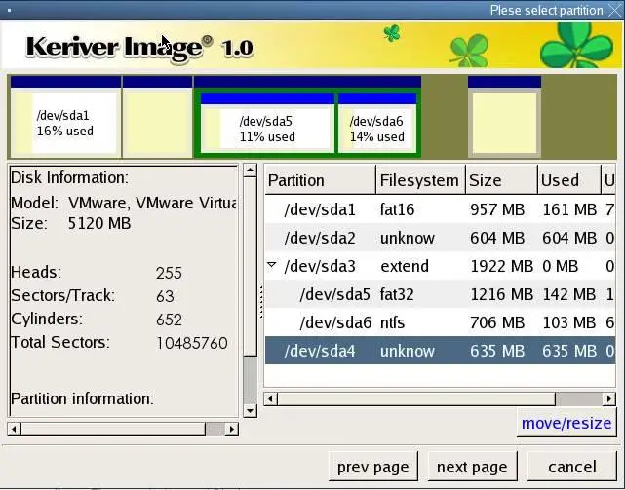
Task: Click the 957 MB size cell
Action: 497,209
